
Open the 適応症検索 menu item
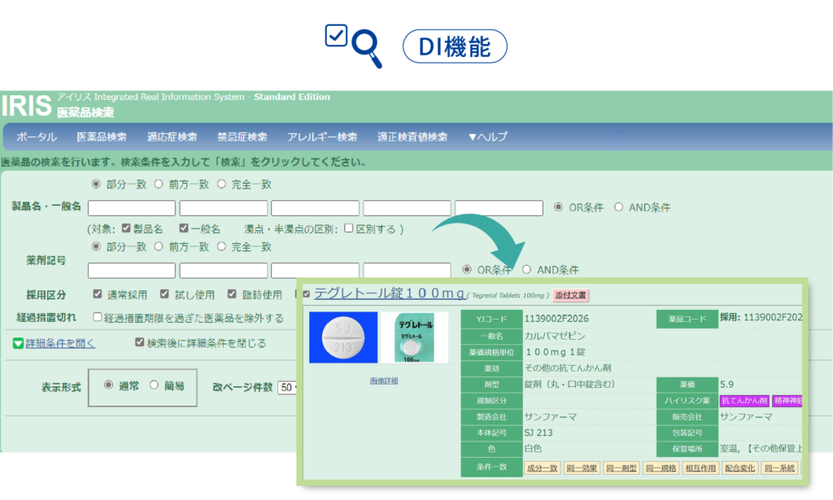172,137
